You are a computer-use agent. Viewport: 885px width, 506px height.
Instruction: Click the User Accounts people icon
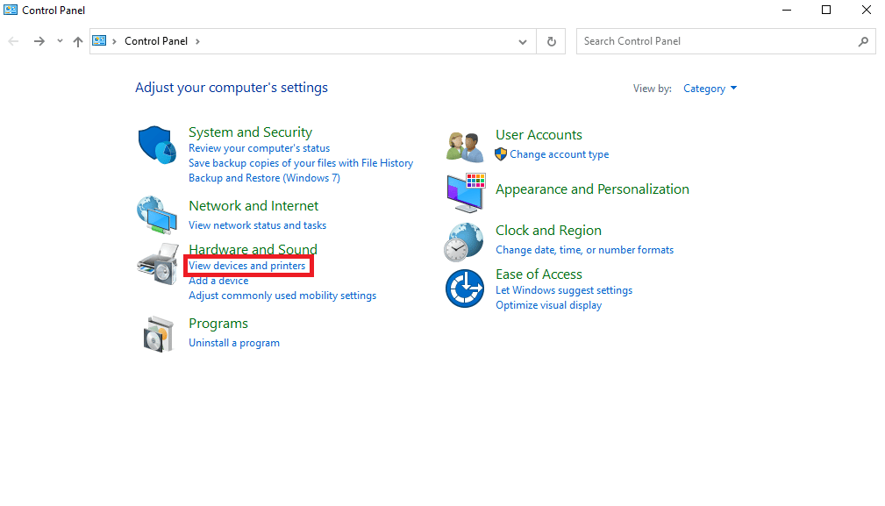[465, 146]
